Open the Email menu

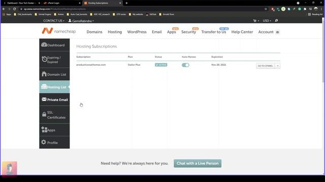157,32
